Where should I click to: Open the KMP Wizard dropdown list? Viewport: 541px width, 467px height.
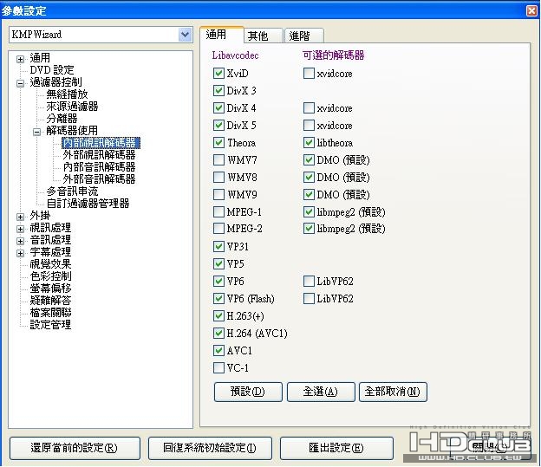tap(186, 35)
